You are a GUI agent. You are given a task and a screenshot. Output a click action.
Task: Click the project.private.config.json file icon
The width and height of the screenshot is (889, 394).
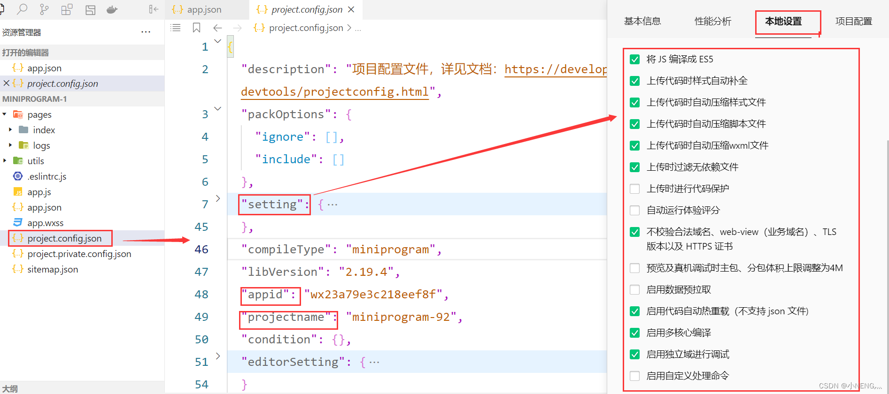pos(18,253)
